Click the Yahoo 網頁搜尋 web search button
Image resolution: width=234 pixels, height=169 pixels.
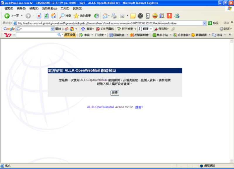(x=70, y=35)
